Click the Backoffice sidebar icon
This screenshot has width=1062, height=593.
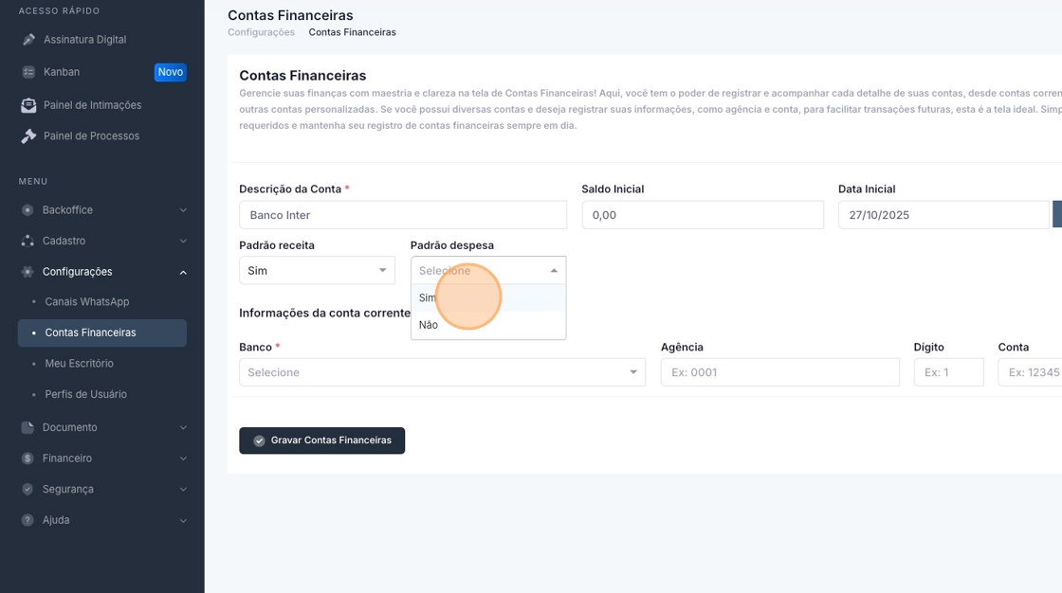point(27,210)
